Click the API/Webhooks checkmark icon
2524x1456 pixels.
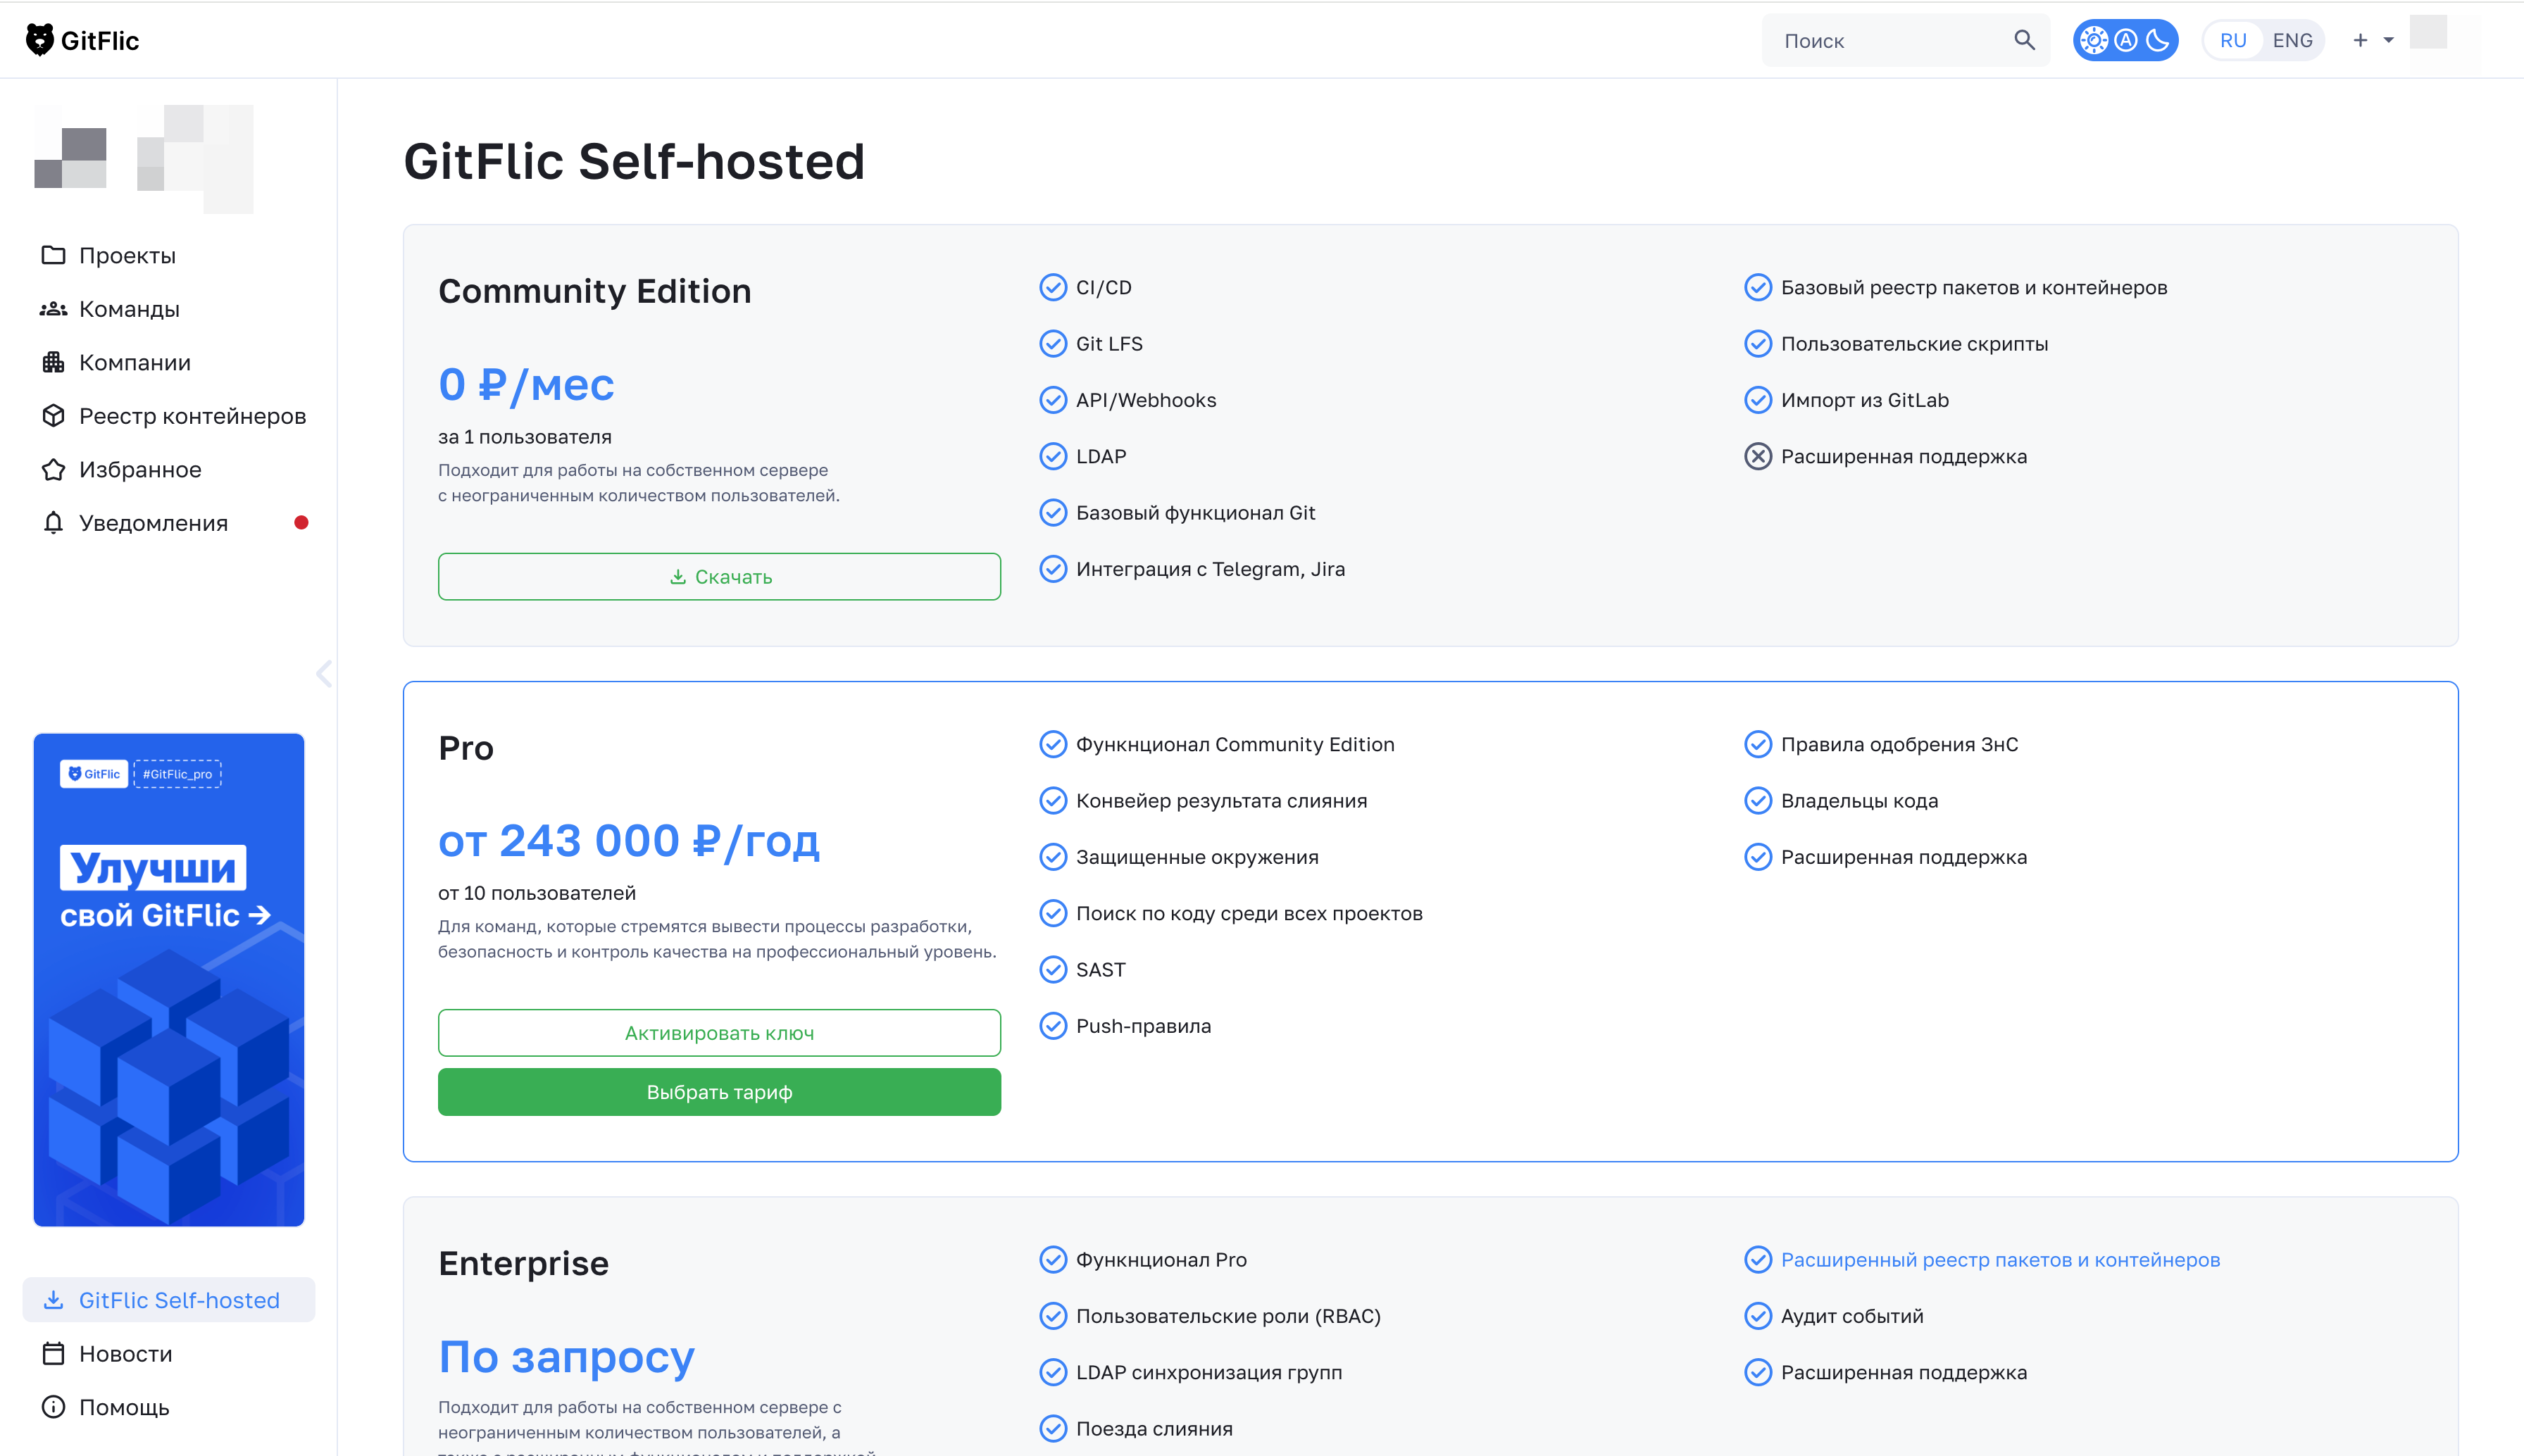coord(1053,400)
